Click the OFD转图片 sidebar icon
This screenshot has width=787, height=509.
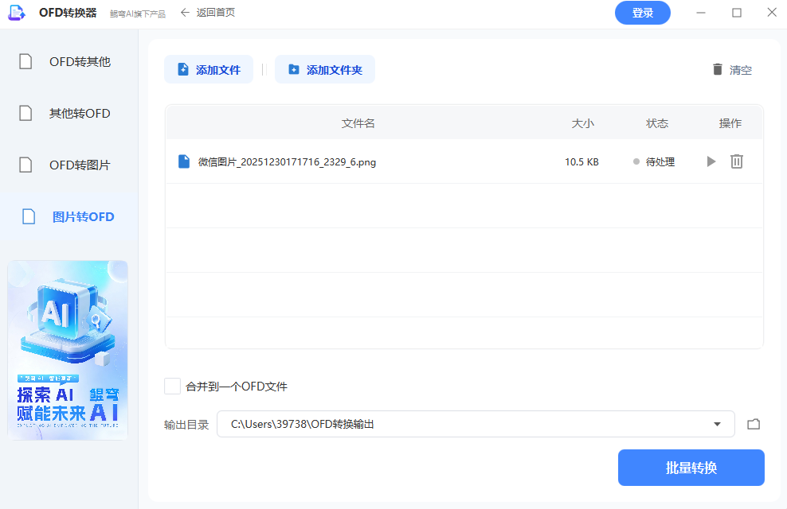coord(24,165)
